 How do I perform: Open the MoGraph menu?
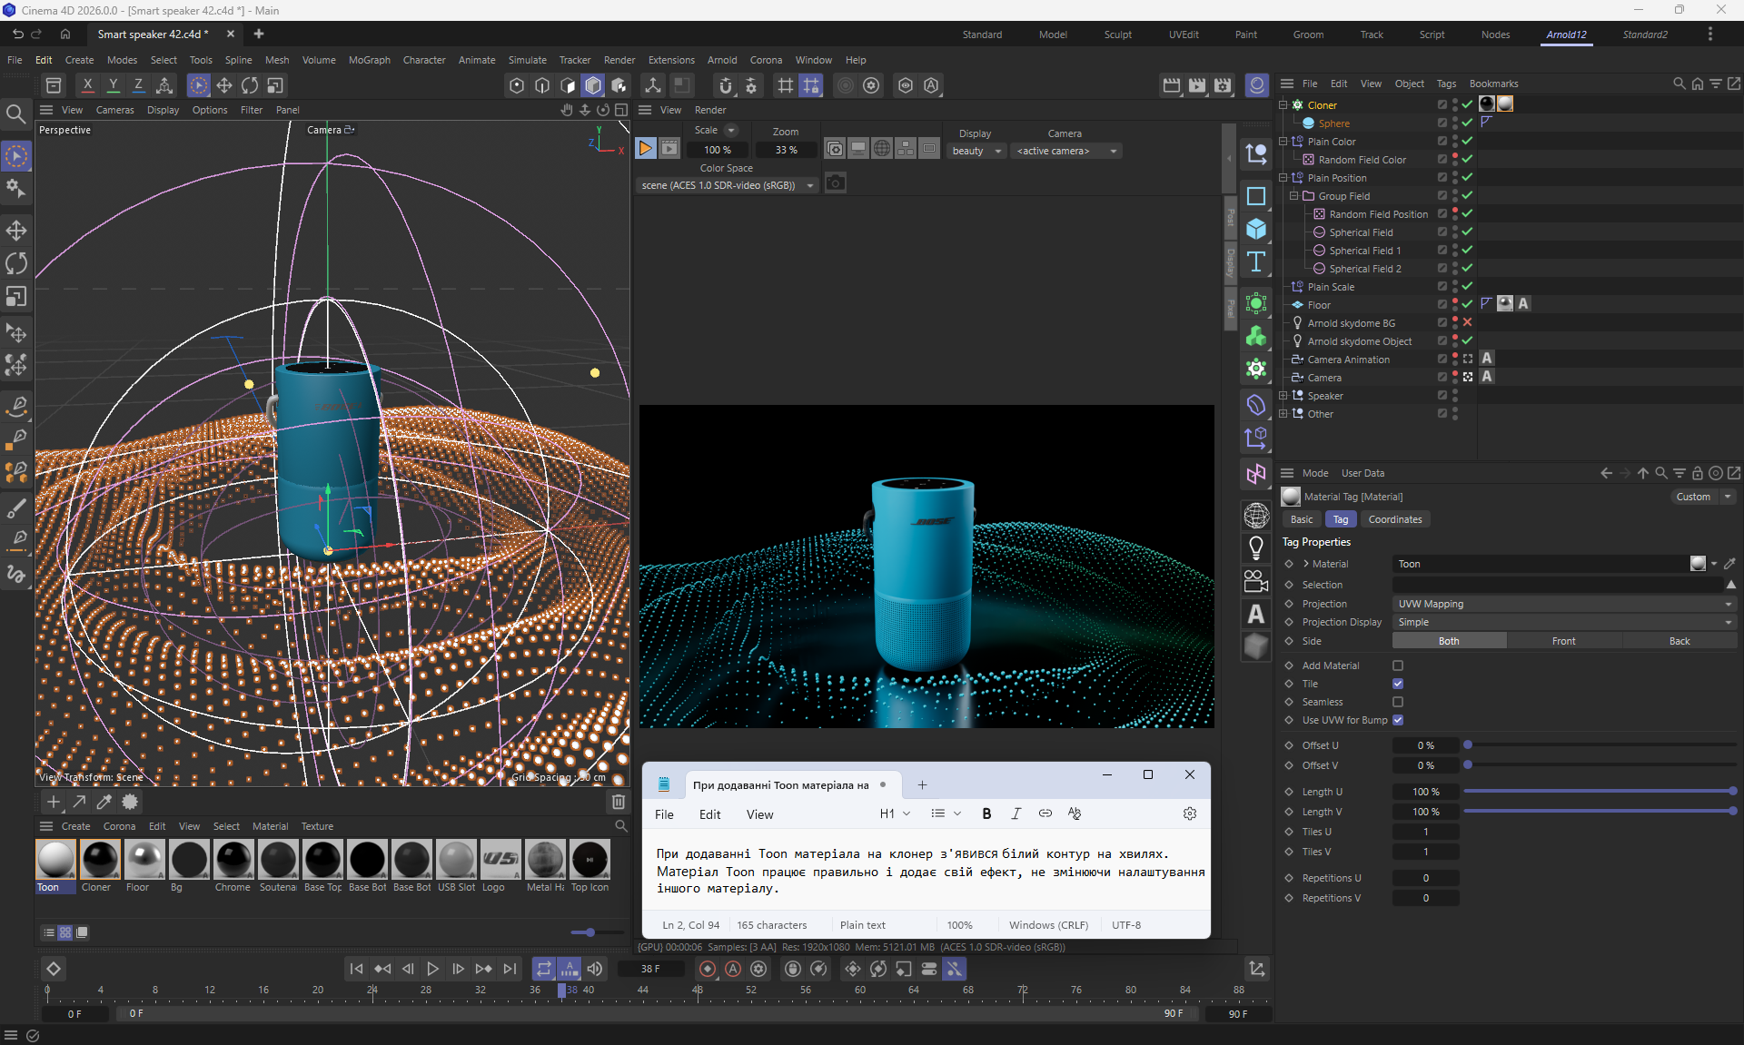[369, 60]
